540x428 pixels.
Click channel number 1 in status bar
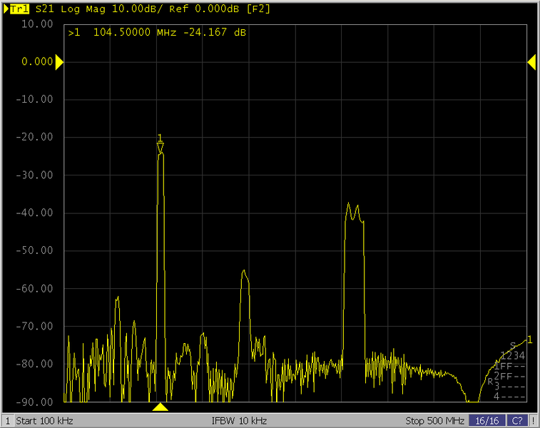pyautogui.click(x=7, y=421)
